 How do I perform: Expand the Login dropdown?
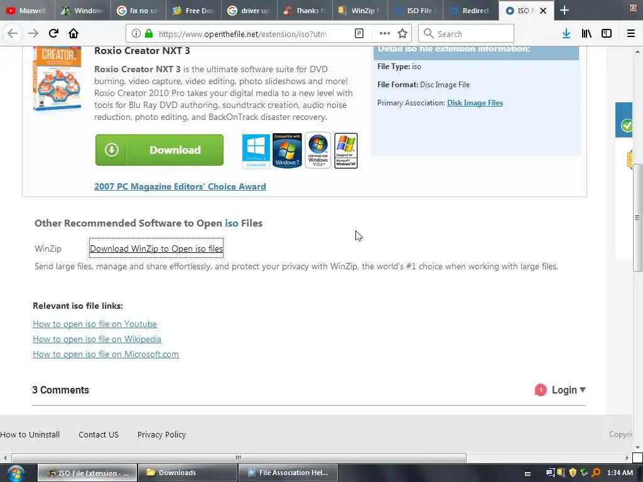568,390
